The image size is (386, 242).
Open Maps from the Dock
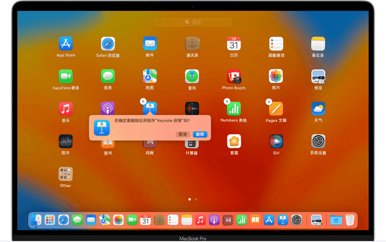105,220
